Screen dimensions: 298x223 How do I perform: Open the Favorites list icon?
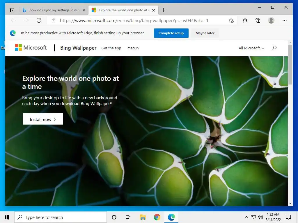[245, 20]
